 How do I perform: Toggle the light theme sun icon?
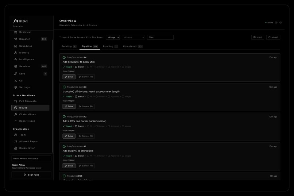click(276, 23)
